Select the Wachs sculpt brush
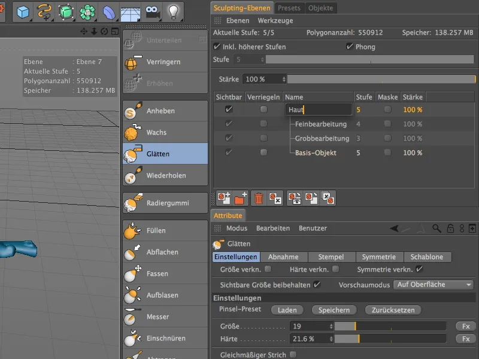The height and width of the screenshot is (359, 479). pyautogui.click(x=165, y=132)
